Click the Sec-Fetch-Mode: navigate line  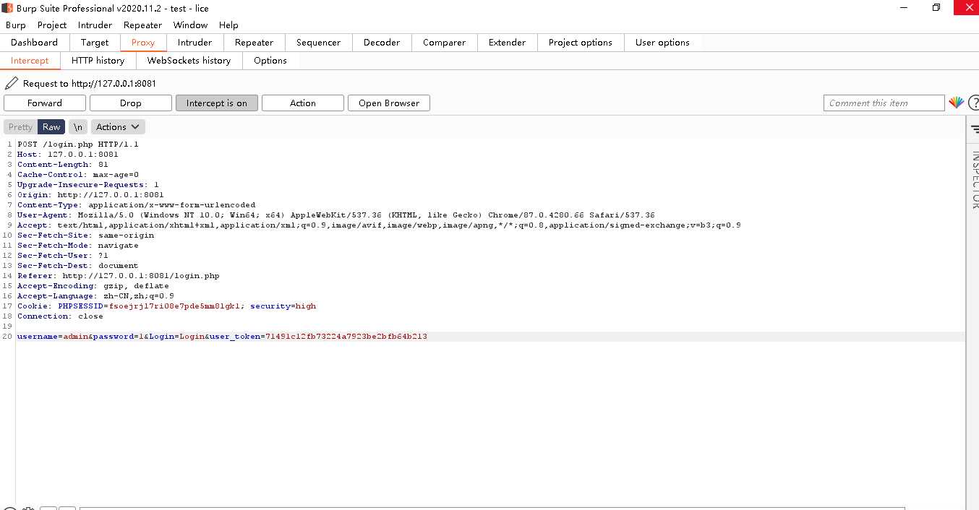pos(78,245)
